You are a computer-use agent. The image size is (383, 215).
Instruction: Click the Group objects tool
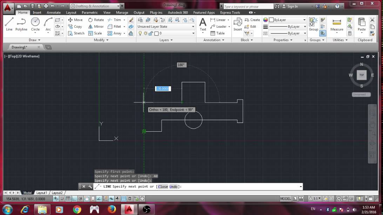(314, 25)
